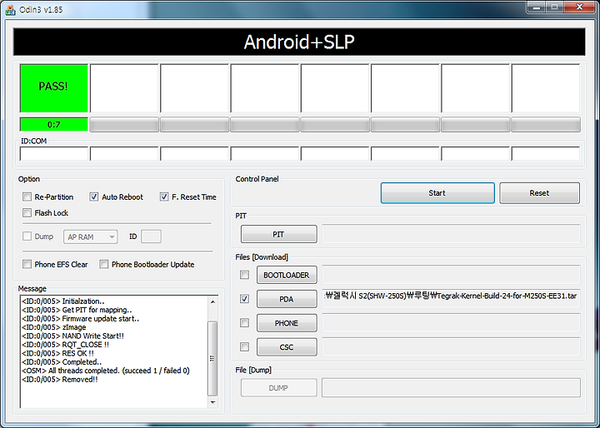Click the 'RES OK !!' log line
The height and width of the screenshot is (428, 600).
point(57,353)
